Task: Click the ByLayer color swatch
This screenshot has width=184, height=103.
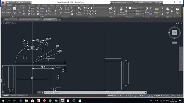Action: click(130, 8)
